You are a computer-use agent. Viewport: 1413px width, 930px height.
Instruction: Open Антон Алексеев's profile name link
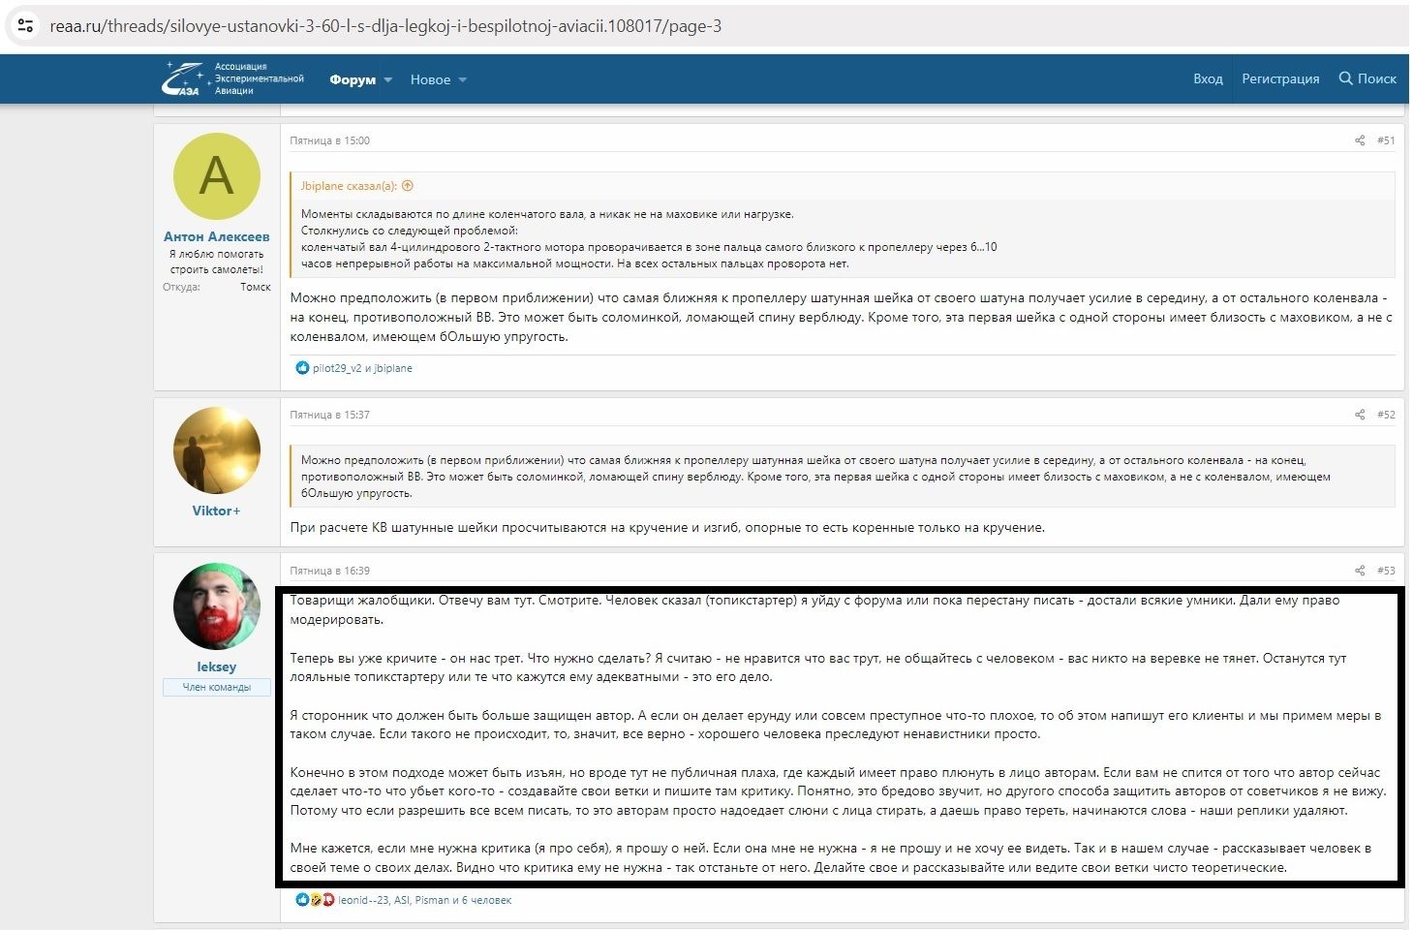tap(216, 236)
